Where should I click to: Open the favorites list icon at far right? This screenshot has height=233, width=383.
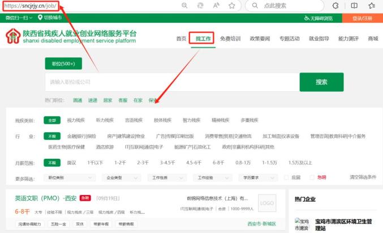372,5
